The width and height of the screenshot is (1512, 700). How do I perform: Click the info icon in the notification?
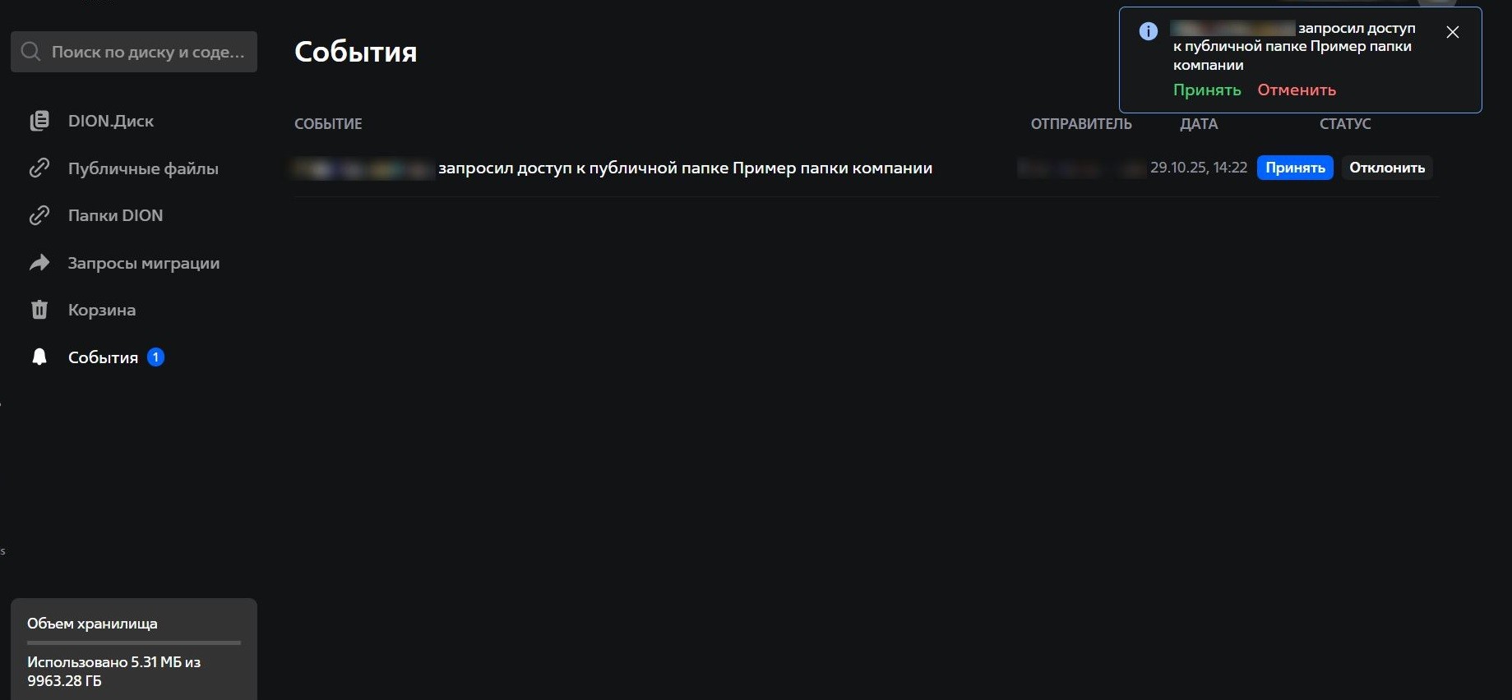click(1149, 31)
